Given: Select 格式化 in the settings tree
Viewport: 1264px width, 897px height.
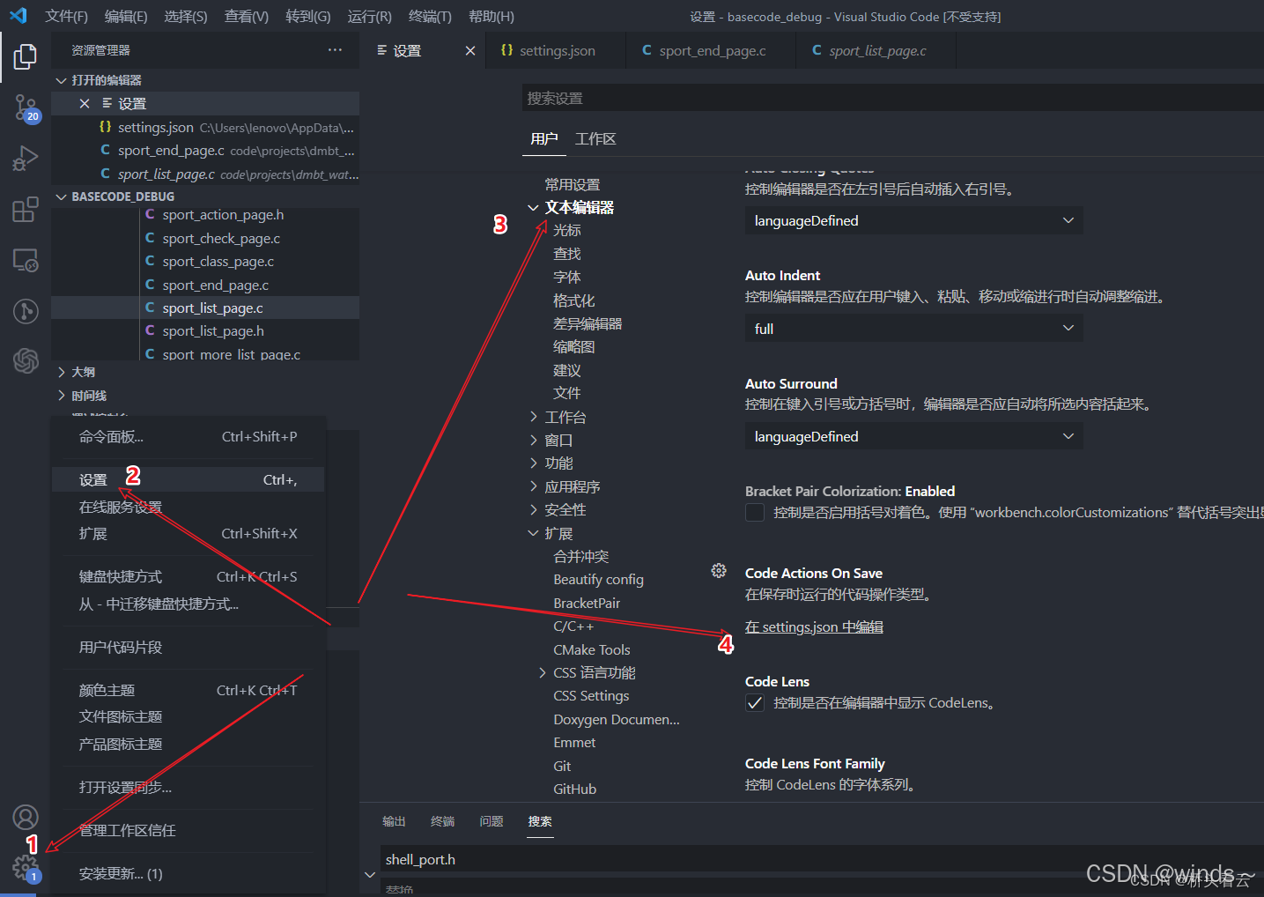Looking at the screenshot, I should tap(573, 300).
